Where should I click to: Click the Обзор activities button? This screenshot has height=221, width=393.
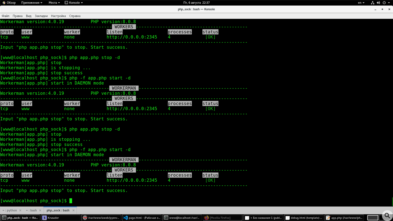coord(9,3)
